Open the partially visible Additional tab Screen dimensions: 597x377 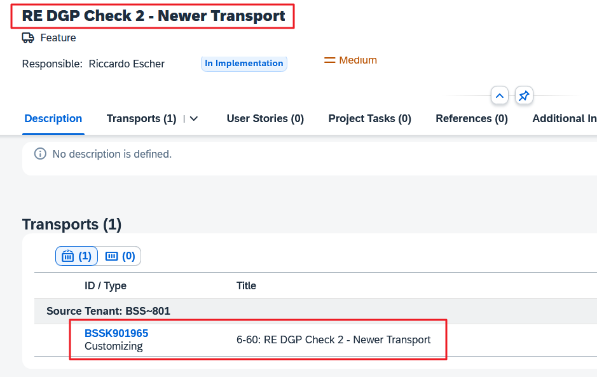(564, 119)
